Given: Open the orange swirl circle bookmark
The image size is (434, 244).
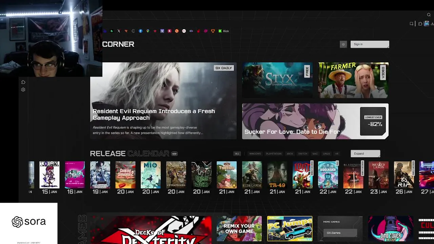Looking at the screenshot, I should point(177,31).
